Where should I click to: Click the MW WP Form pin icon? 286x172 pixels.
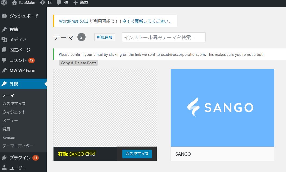tap(4, 70)
